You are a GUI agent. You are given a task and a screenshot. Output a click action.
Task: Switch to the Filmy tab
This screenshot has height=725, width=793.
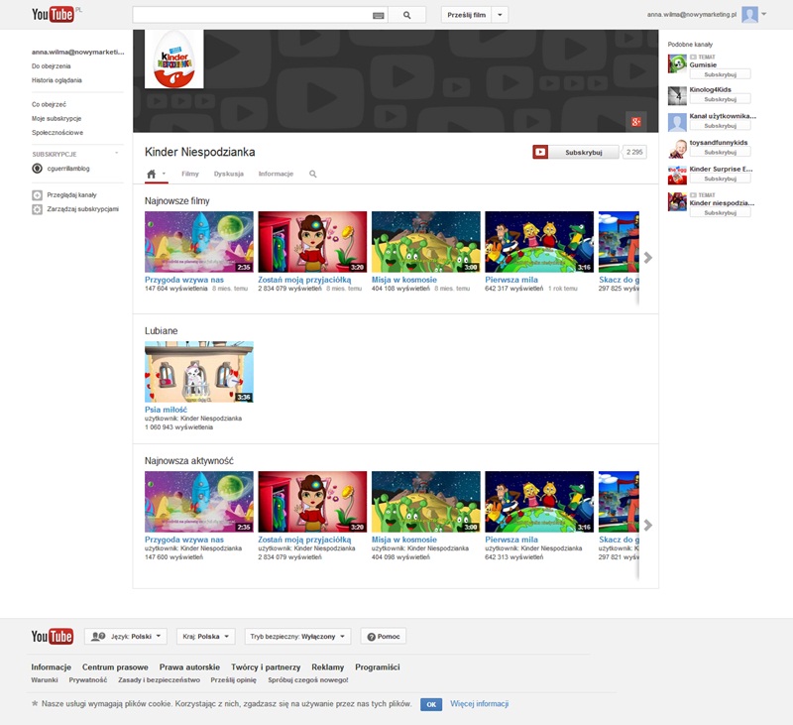(x=190, y=174)
